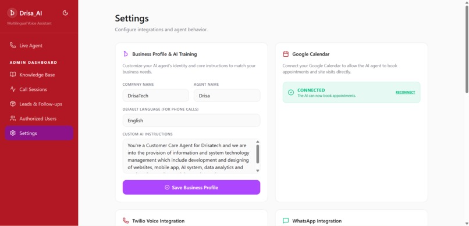The width and height of the screenshot is (469, 226).
Task: Click the page scrollbar down arrow
Action: pyautogui.click(x=466, y=223)
